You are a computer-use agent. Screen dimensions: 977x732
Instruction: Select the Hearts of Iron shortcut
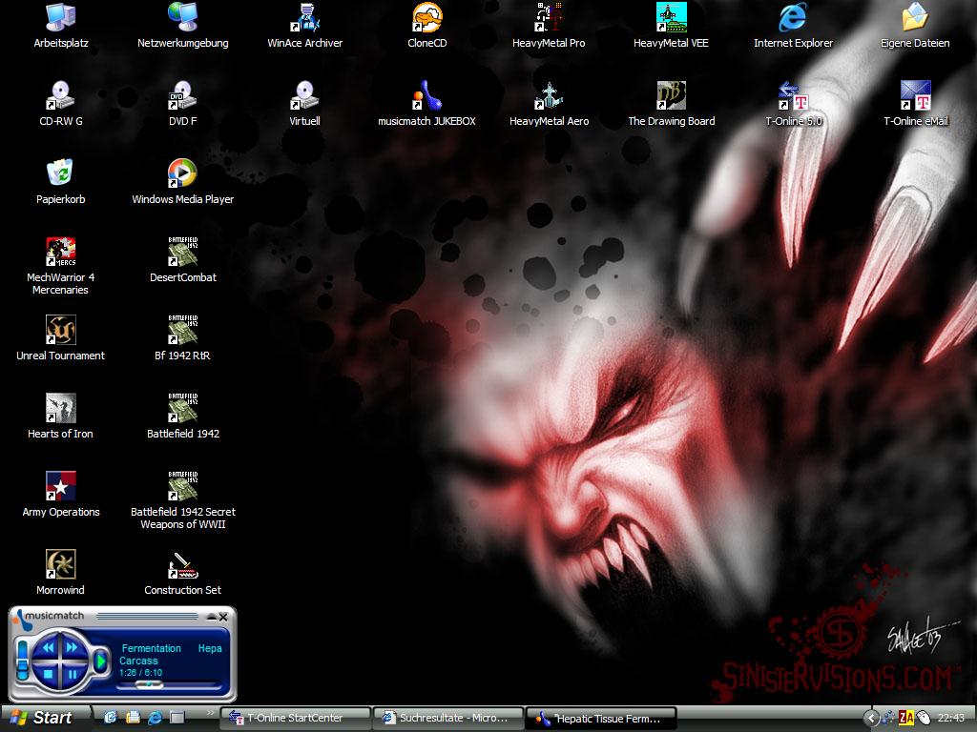pyautogui.click(x=60, y=416)
